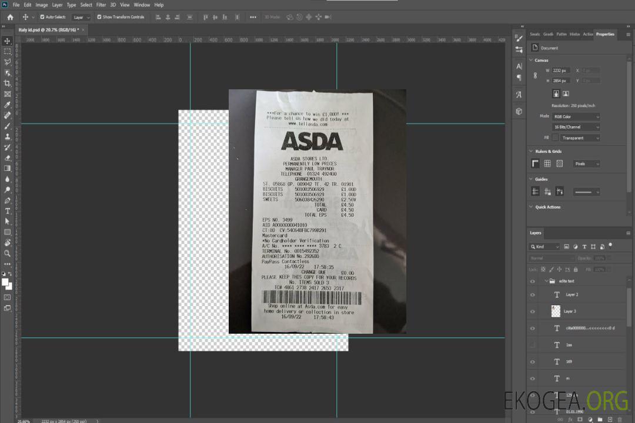Open the Auto-Select Layer dropdown
The image size is (635, 423).
(81, 17)
